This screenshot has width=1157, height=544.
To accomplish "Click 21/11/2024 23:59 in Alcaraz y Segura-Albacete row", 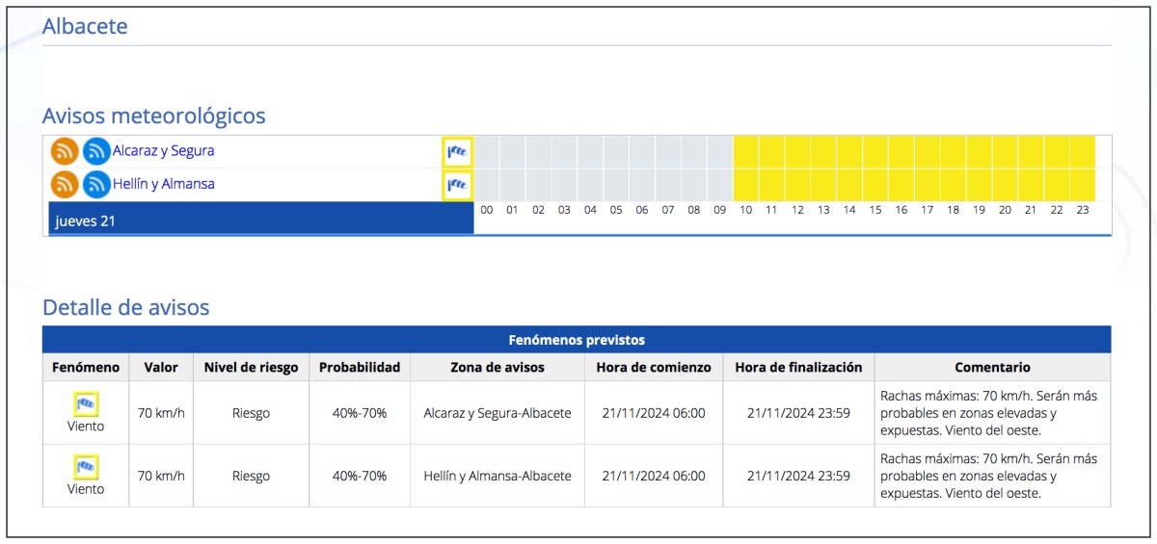I will 798,413.
